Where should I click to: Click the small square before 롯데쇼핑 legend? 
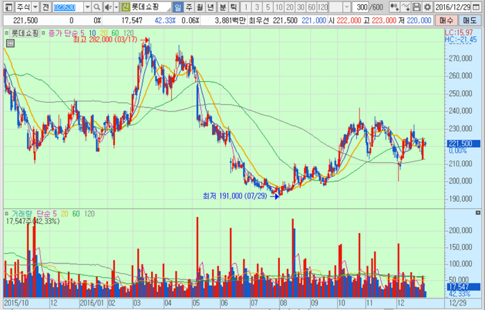pos(6,33)
